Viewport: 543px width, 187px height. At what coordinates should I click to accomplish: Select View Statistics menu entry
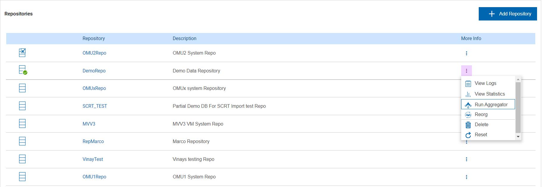(489, 94)
